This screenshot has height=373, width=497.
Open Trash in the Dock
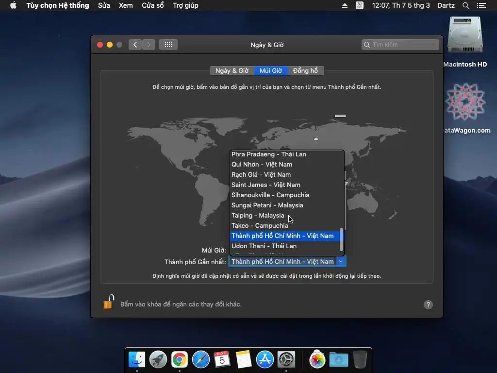[x=360, y=360]
